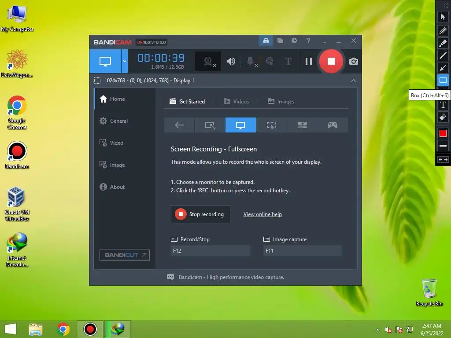Select the pencil drawing tool

(443, 30)
